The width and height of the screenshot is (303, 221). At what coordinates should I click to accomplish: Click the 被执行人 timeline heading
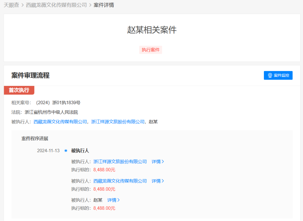80,151
